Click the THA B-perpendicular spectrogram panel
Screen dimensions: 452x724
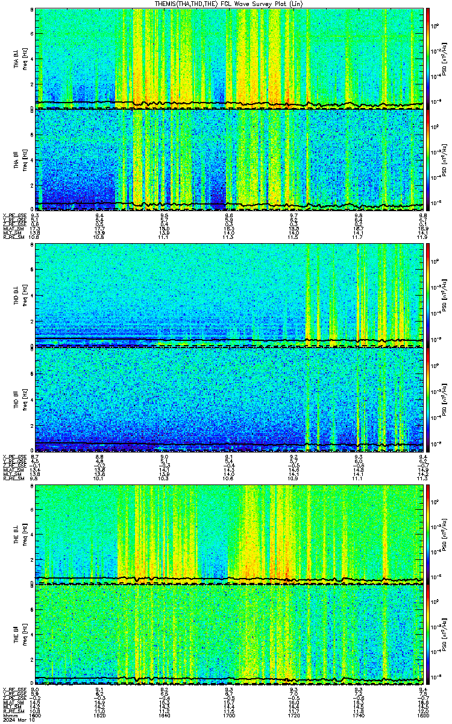pos(229,59)
